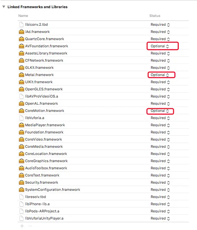Change status of libiconv.2.tbd
Image resolution: width=197 pixels, height=230 pixels.
pos(160,25)
